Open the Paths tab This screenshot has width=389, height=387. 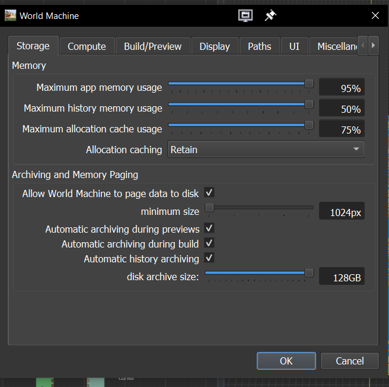(x=260, y=46)
